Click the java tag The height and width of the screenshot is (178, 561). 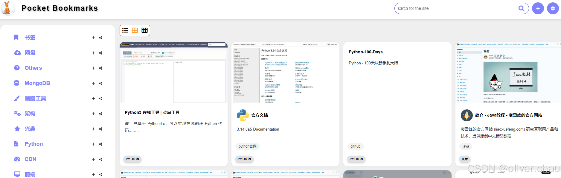tap(466, 146)
